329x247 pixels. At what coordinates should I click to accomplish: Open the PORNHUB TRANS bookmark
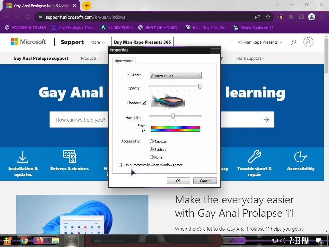coord(25,28)
